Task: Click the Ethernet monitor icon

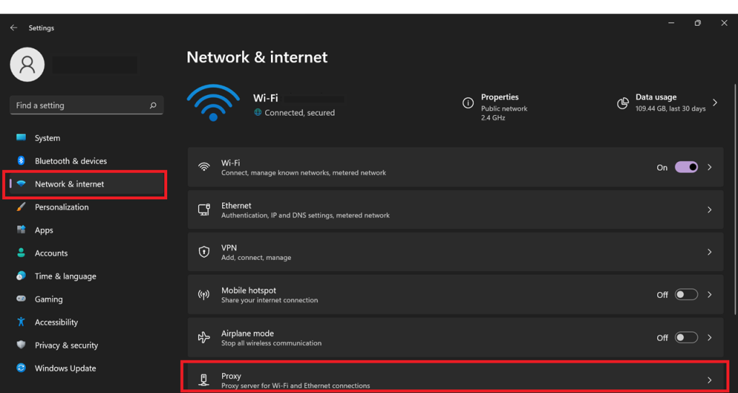Action: (x=204, y=209)
